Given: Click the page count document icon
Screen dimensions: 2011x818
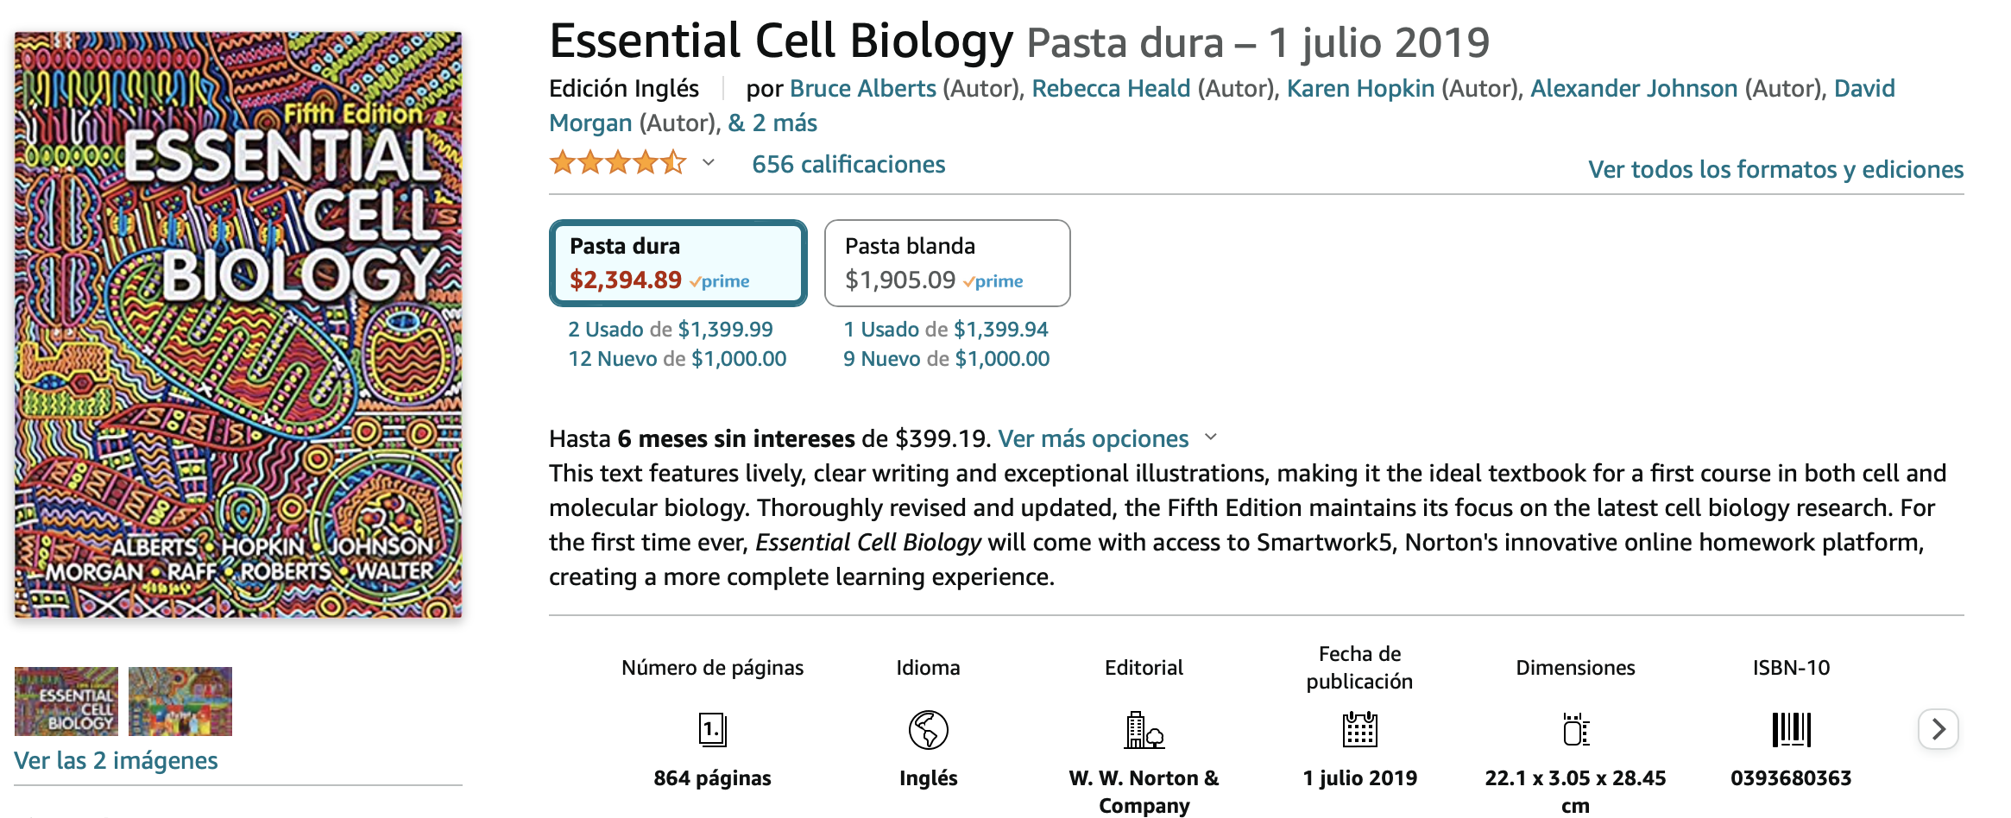Looking at the screenshot, I should [x=712, y=730].
